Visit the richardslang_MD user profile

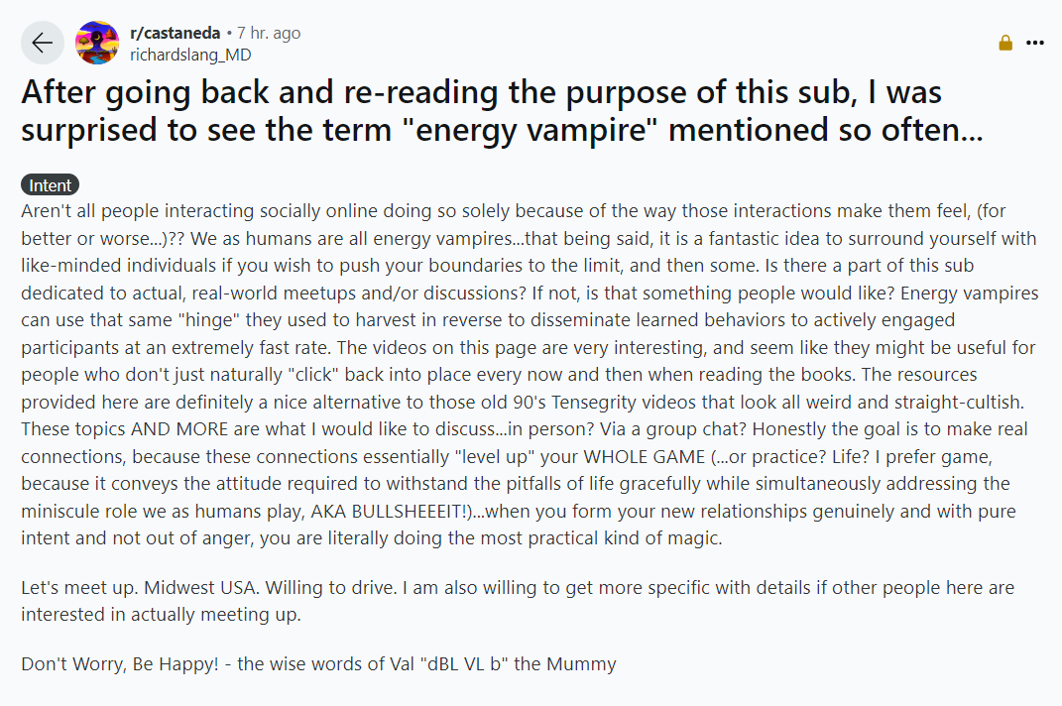pos(190,55)
